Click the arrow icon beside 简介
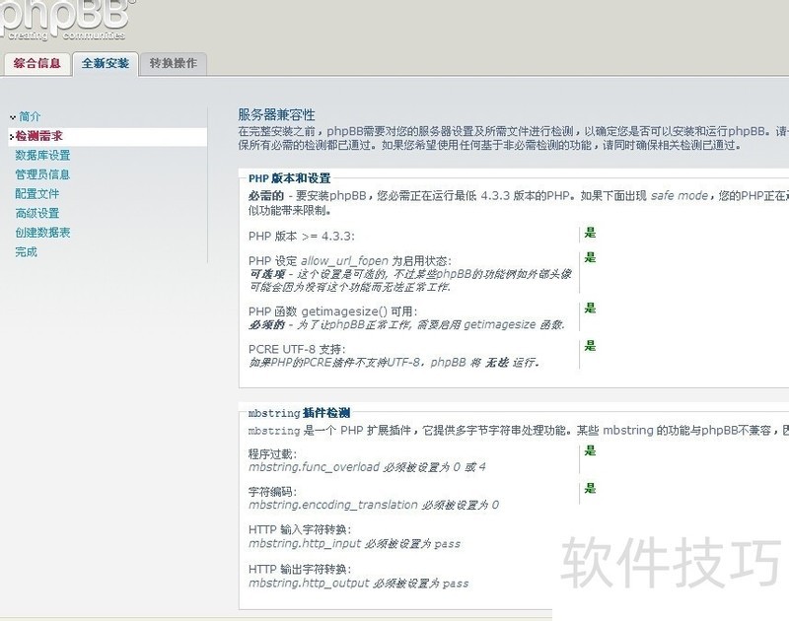This screenshot has height=621, width=789. 13,117
